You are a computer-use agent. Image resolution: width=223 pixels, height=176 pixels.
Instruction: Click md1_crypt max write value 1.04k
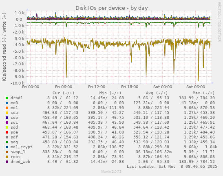pos(211,147)
